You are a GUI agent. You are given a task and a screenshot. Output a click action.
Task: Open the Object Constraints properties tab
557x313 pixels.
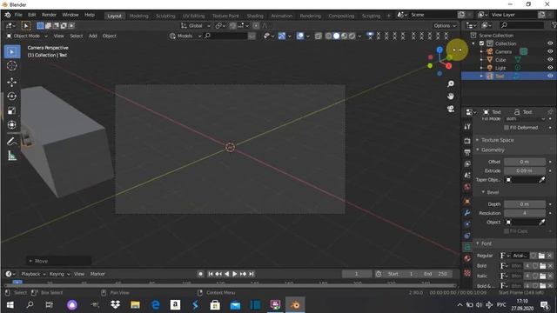467,236
